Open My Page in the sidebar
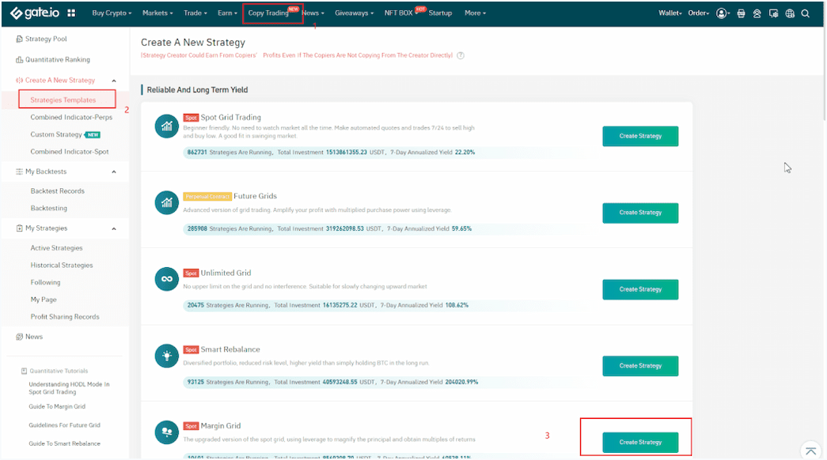Viewport: 827px width, 460px height. pyautogui.click(x=44, y=300)
